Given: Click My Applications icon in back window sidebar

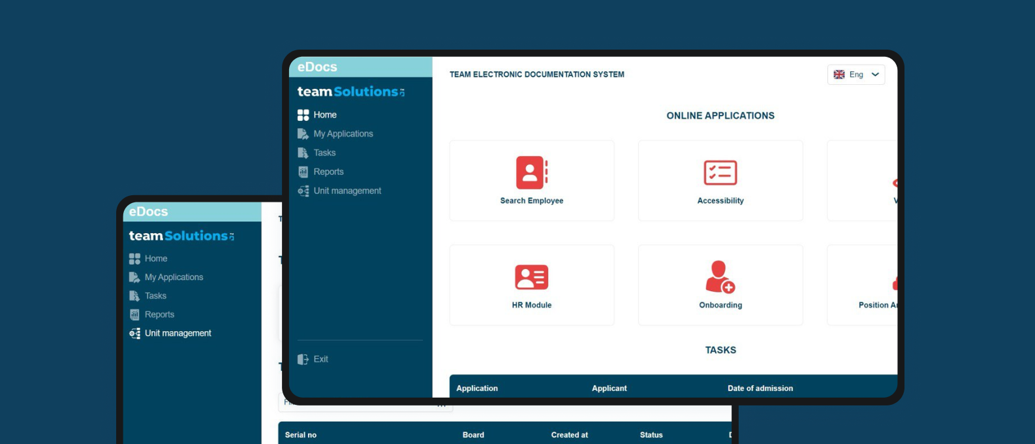Looking at the screenshot, I should point(134,277).
